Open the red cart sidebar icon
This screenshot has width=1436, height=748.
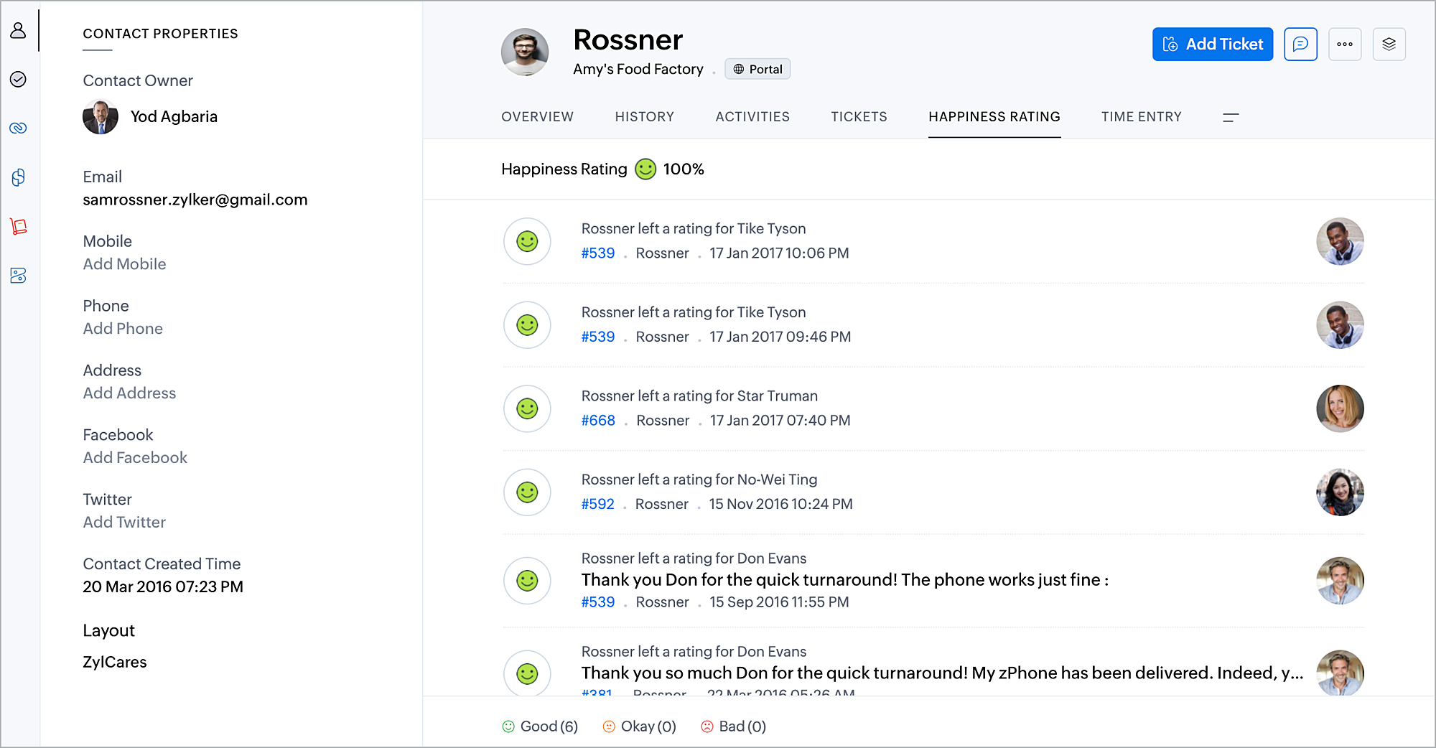18,226
